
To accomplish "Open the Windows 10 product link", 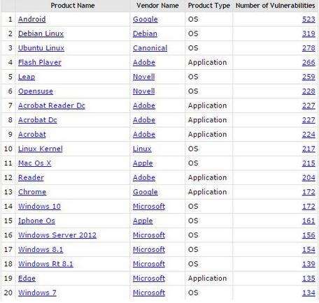I will pyautogui.click(x=39, y=207).
